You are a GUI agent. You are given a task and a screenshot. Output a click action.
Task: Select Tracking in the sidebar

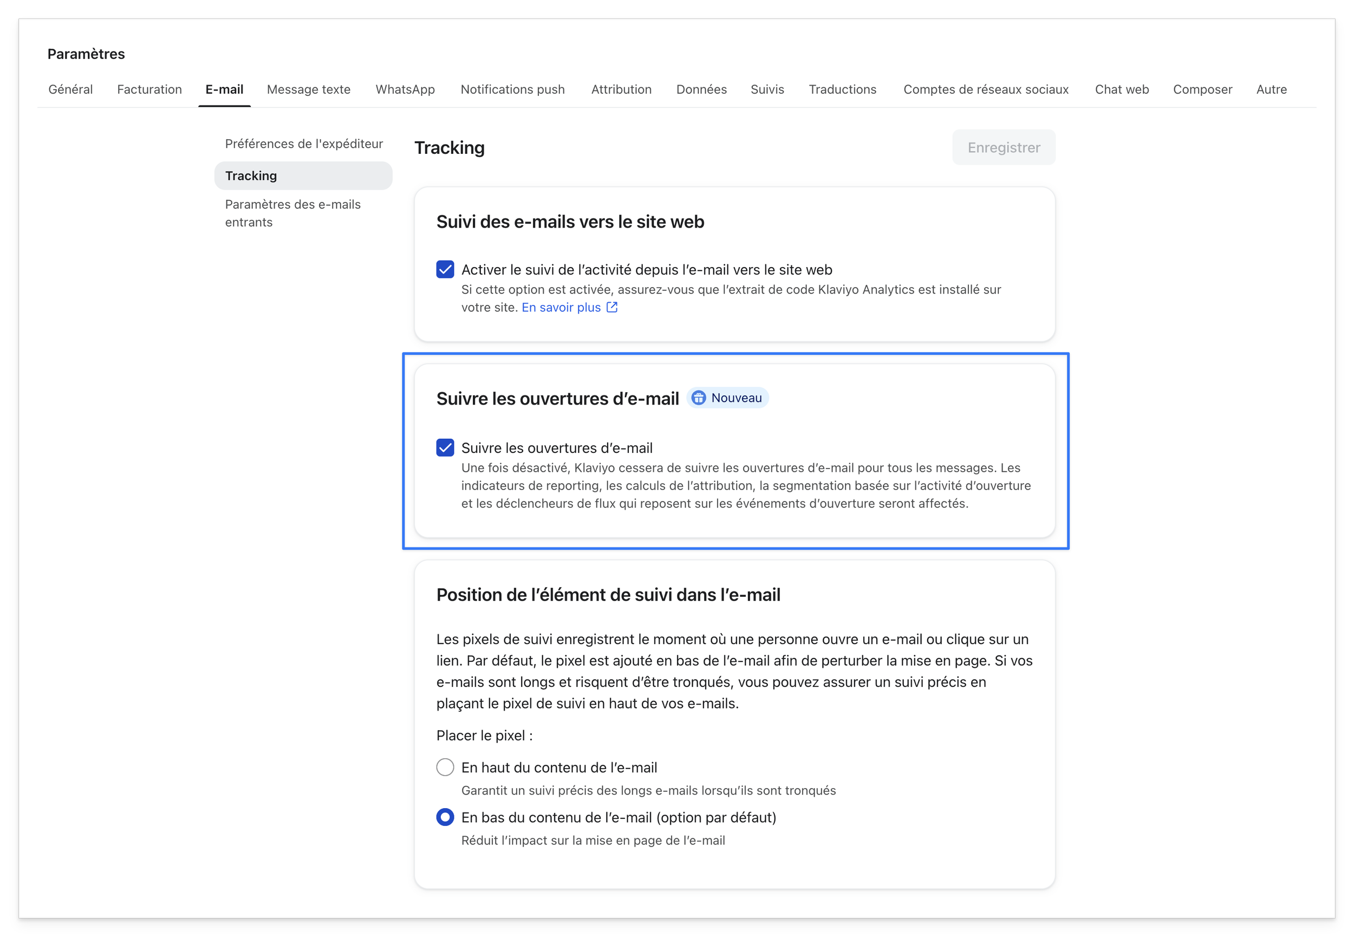click(303, 175)
